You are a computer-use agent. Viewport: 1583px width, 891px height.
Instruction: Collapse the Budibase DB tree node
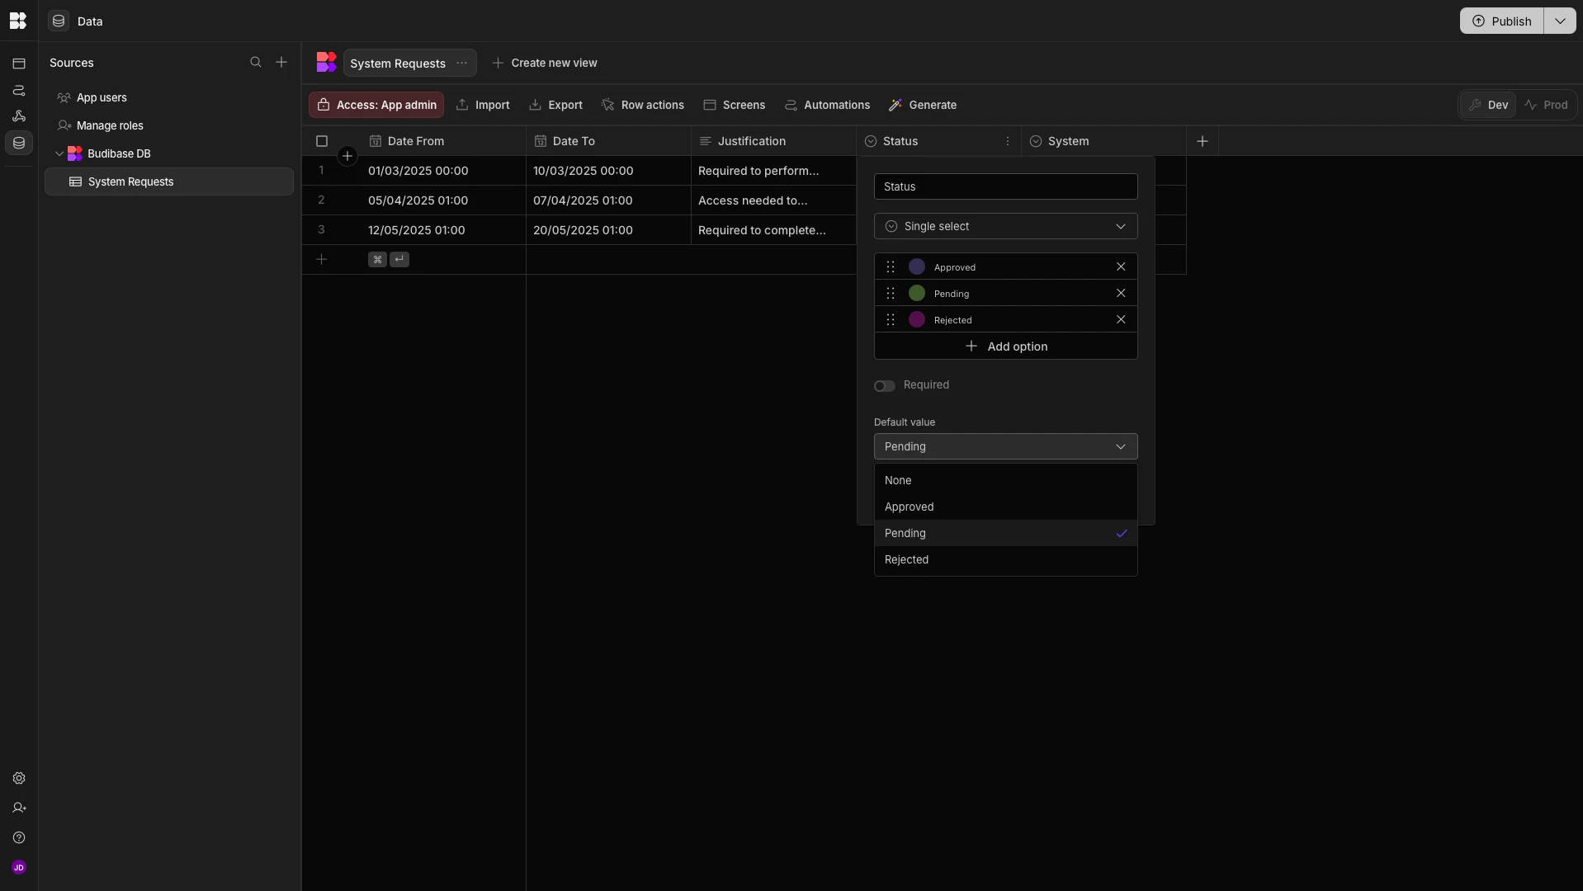[x=59, y=153]
